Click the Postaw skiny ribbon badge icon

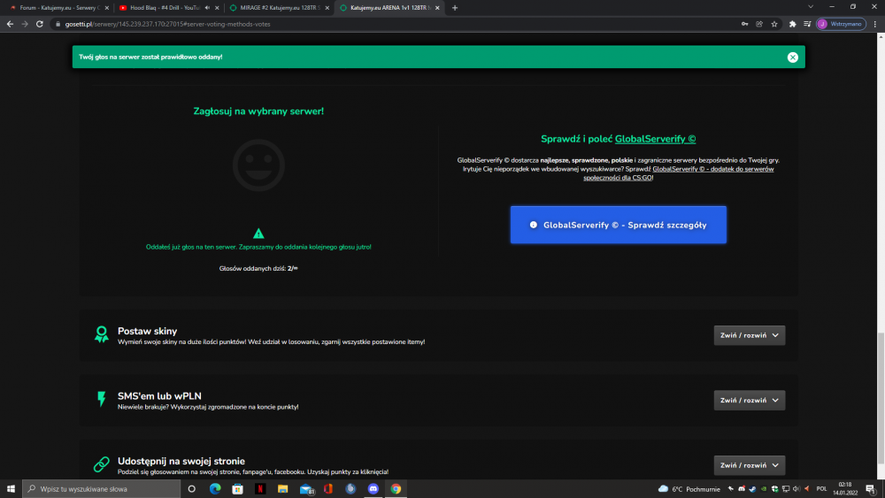(x=102, y=334)
